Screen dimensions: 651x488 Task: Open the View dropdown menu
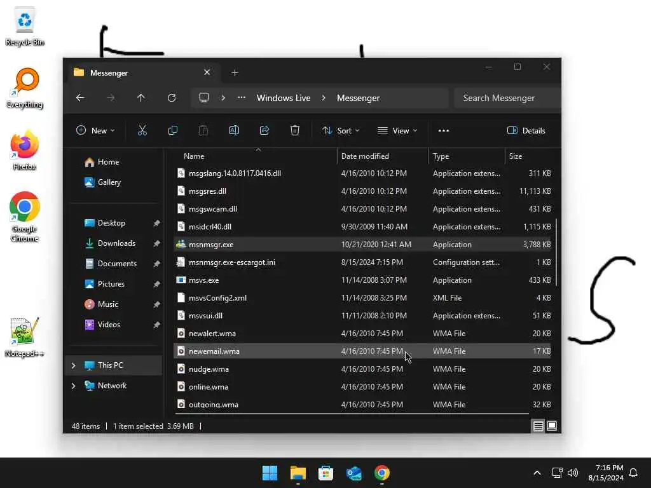397,130
